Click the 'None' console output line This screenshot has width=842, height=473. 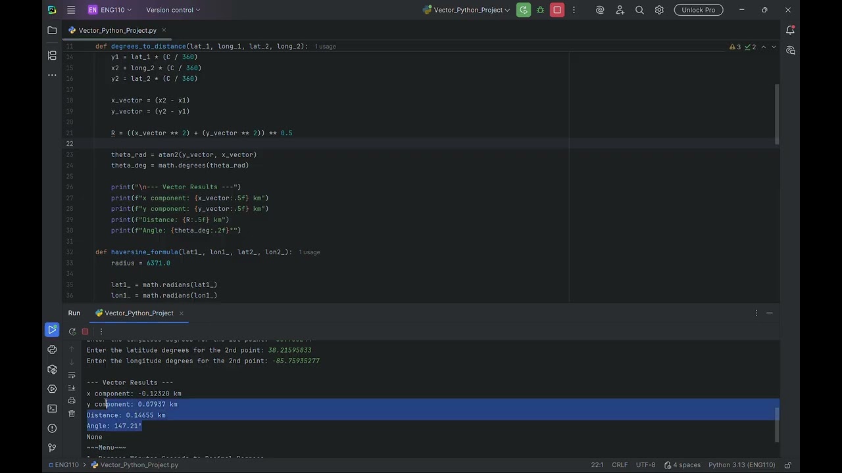pos(95,437)
